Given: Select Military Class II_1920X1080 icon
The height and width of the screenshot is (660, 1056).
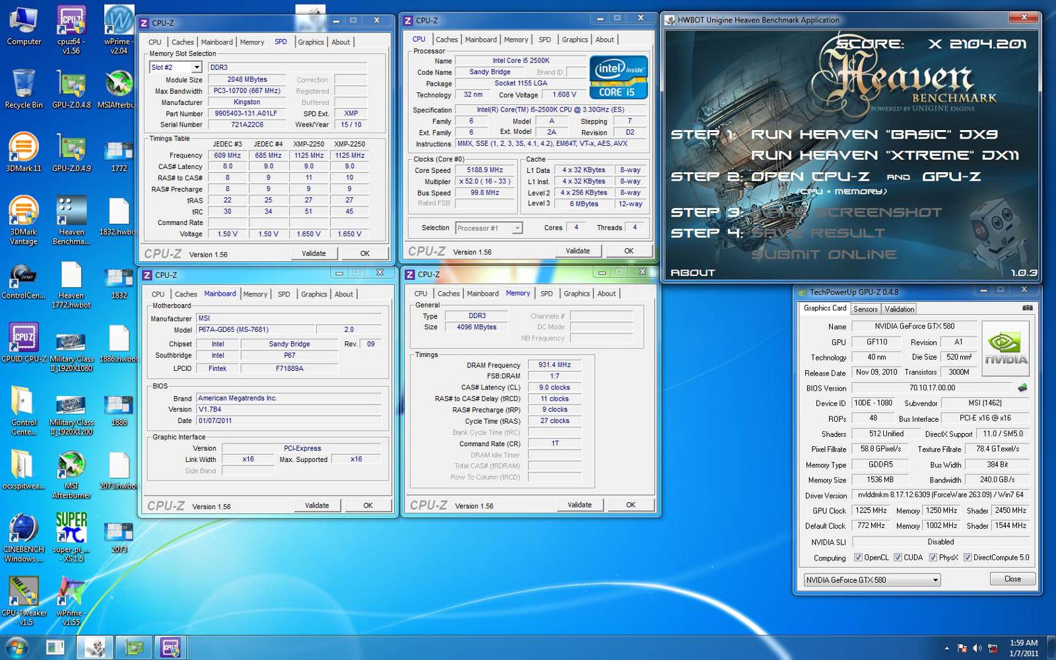Looking at the screenshot, I should (x=71, y=352).
